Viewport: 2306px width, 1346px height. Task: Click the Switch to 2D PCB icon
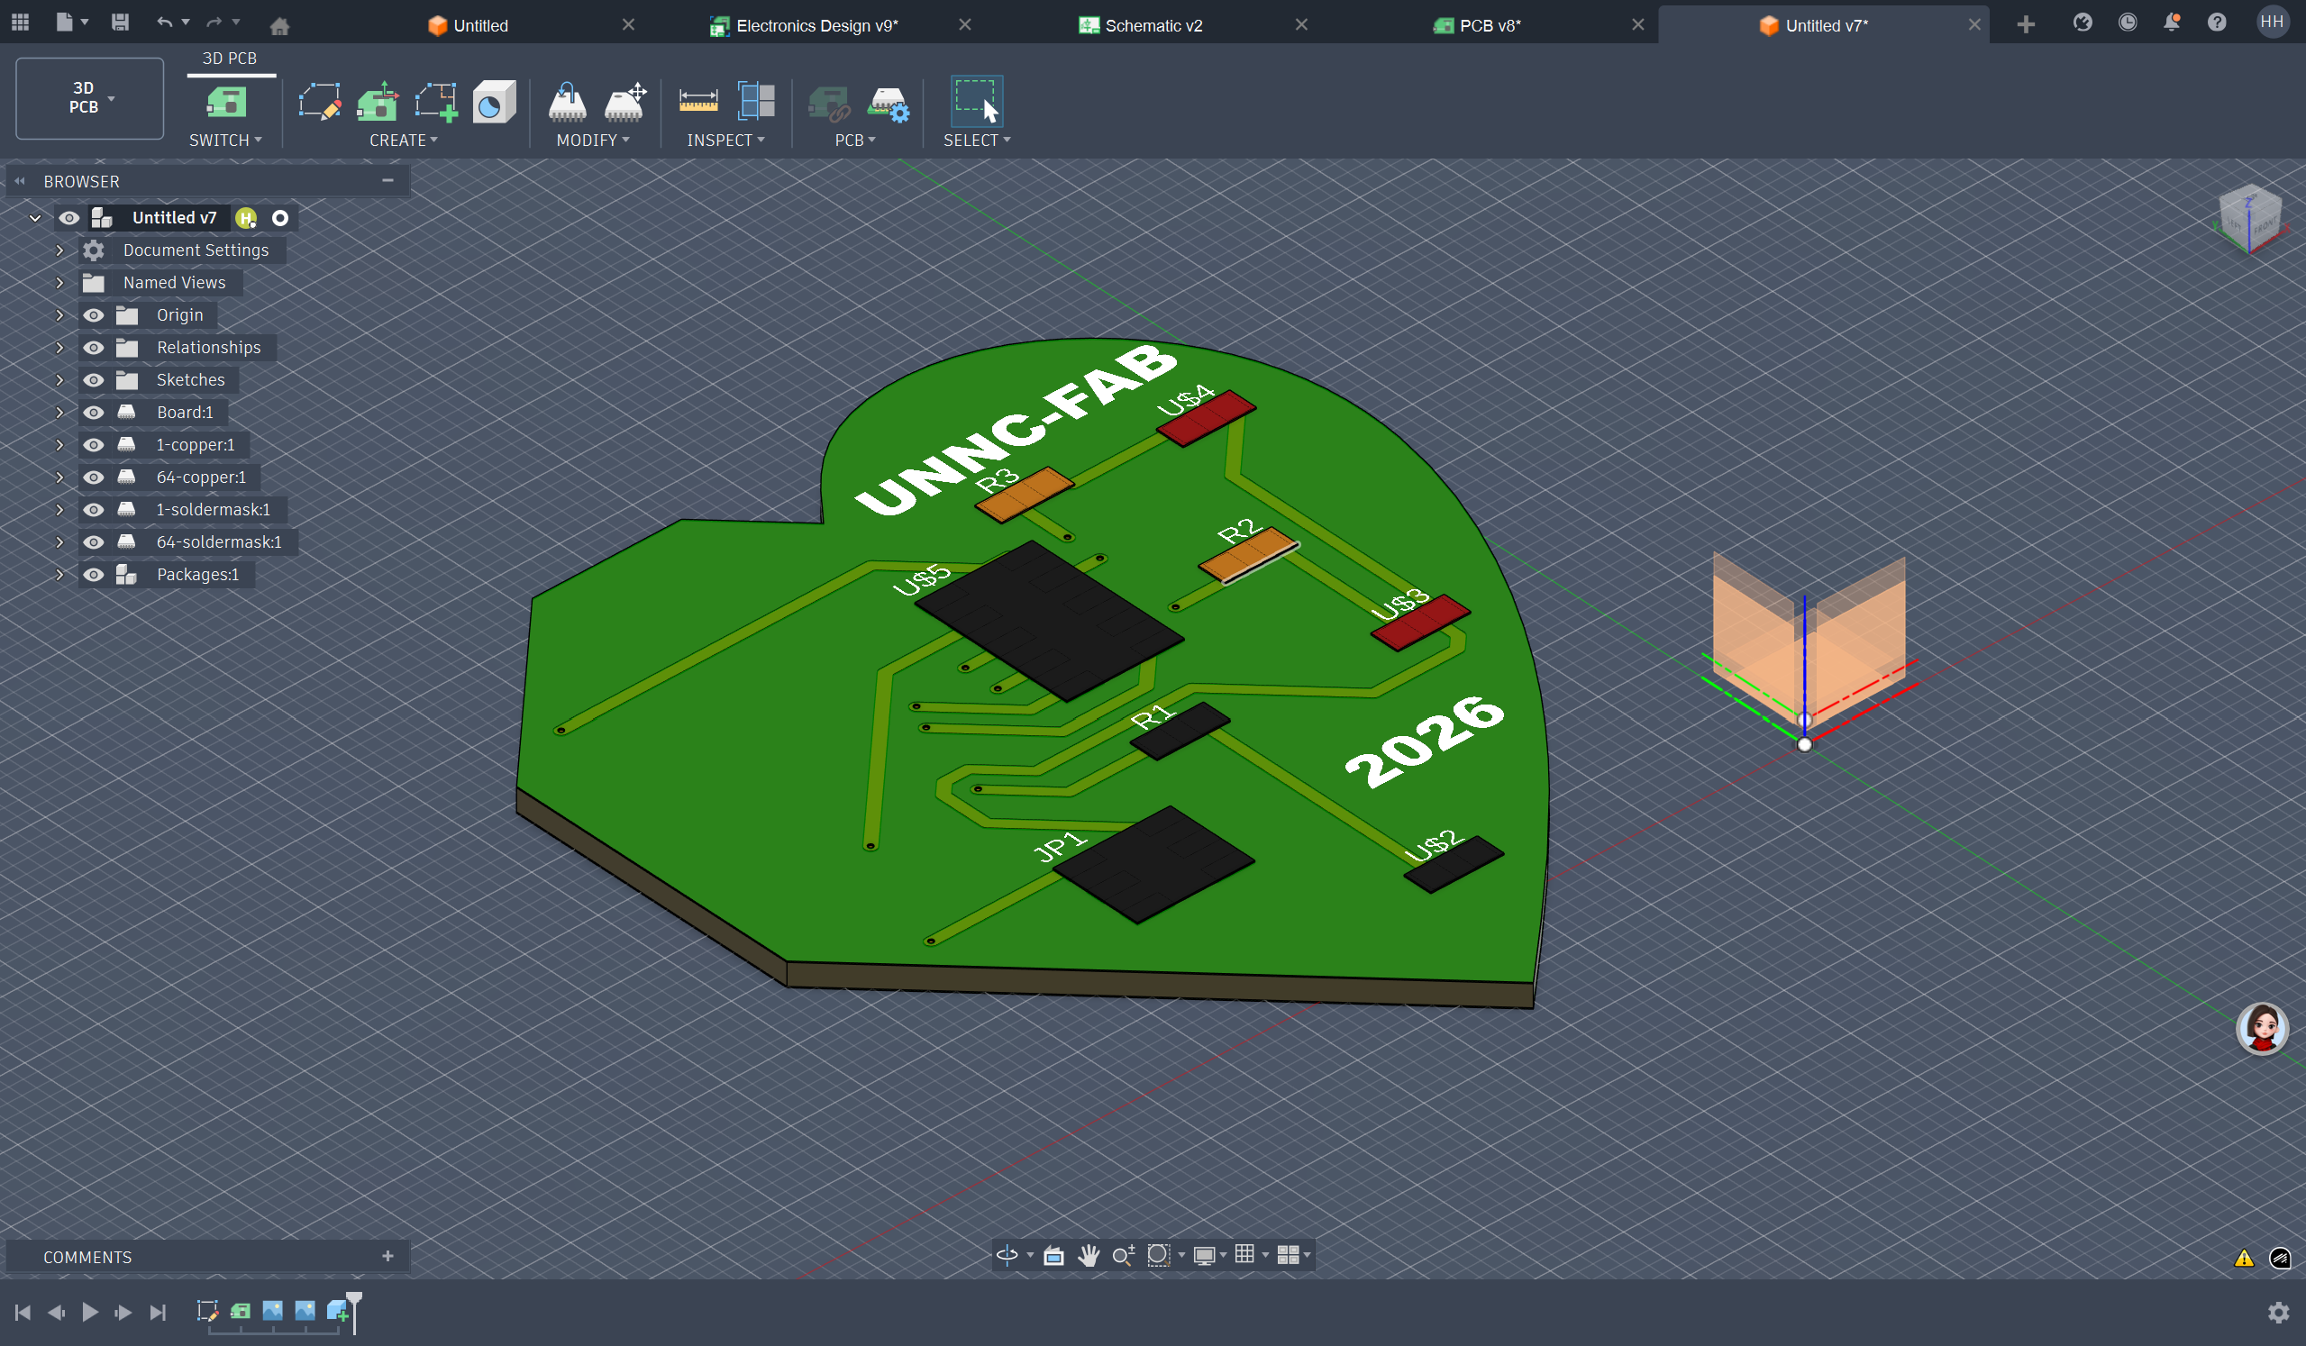[x=225, y=102]
